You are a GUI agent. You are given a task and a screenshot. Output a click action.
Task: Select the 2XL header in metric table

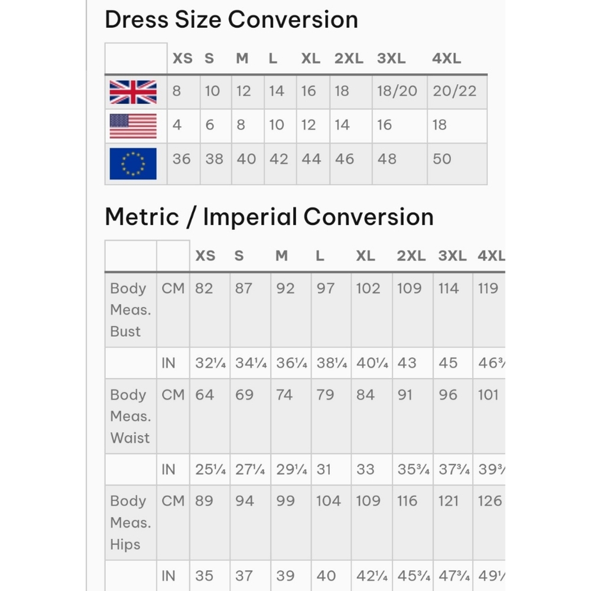pos(411,256)
